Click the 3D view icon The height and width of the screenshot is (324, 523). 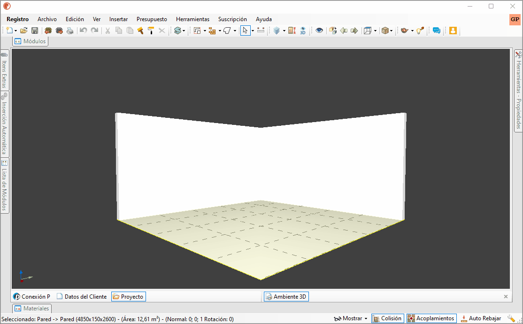point(303,31)
